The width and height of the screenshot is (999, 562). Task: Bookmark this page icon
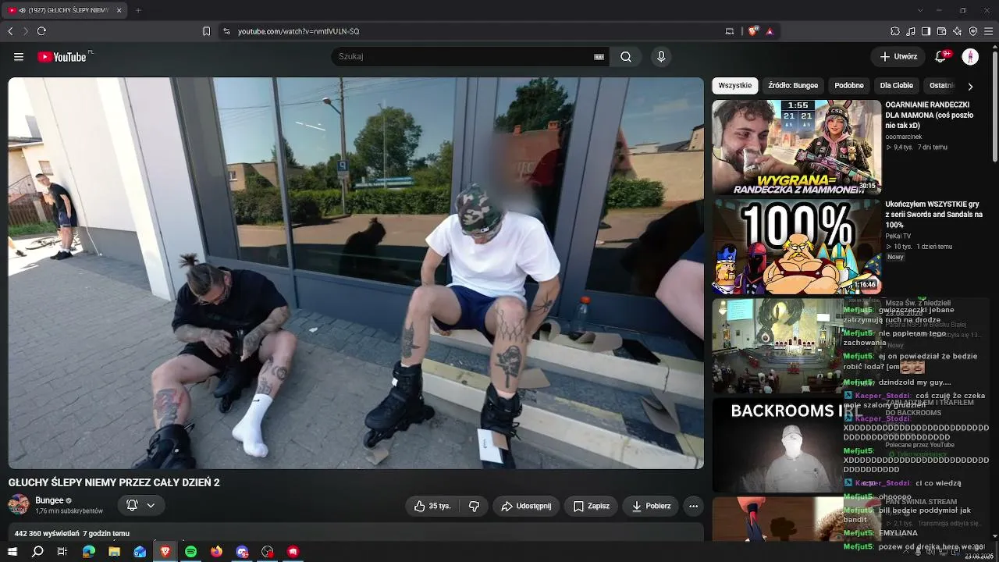[206, 31]
